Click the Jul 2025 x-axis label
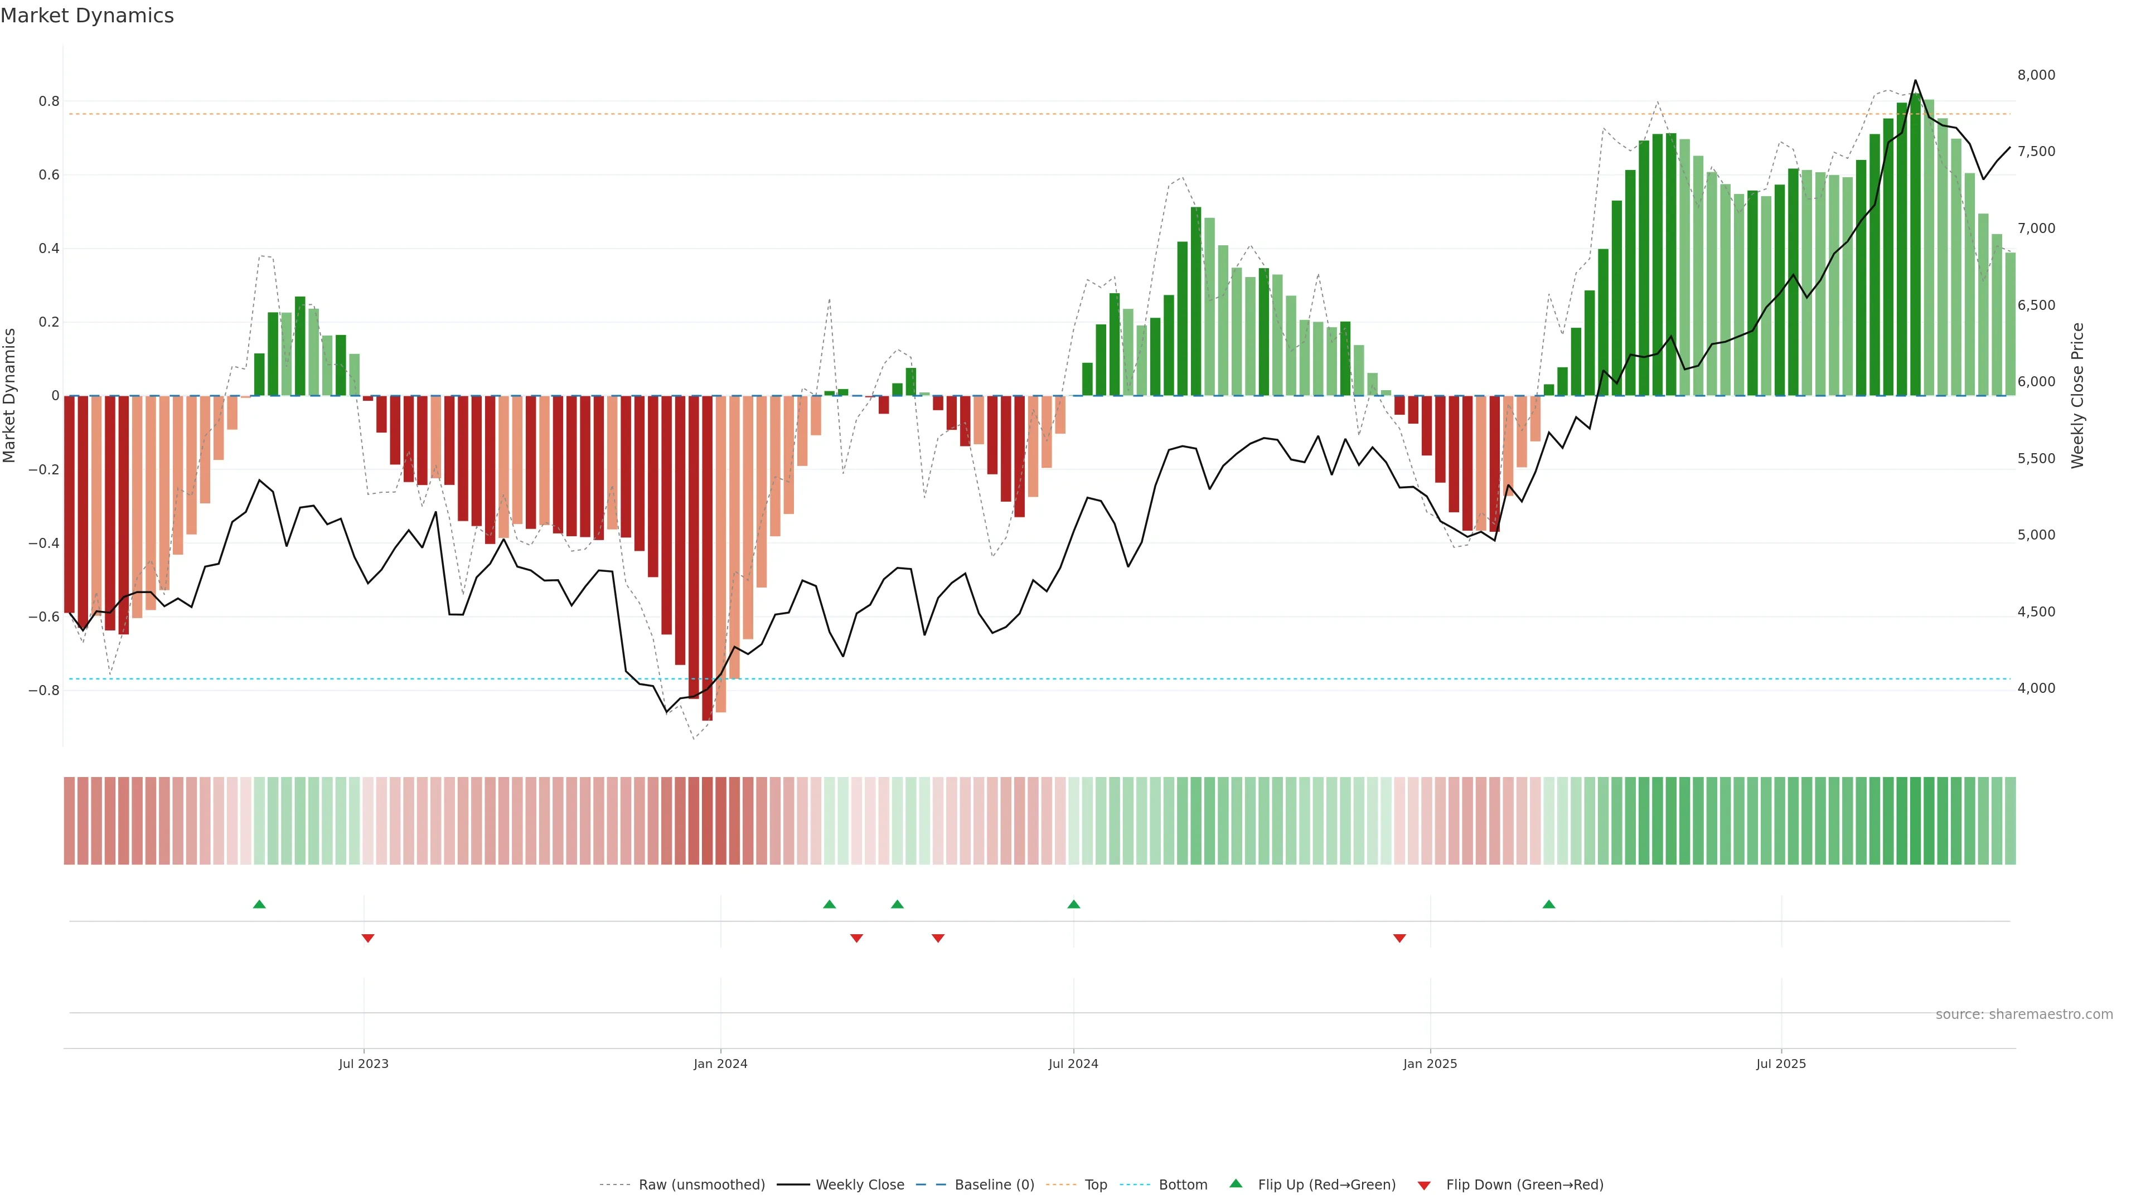 click(x=1780, y=1064)
